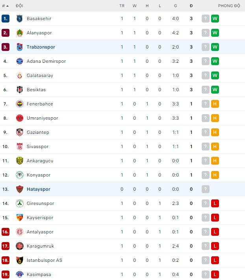Click rank badge 19 for Kasimpasa
This screenshot has width=245, height=280.
pyautogui.click(x=5, y=274)
